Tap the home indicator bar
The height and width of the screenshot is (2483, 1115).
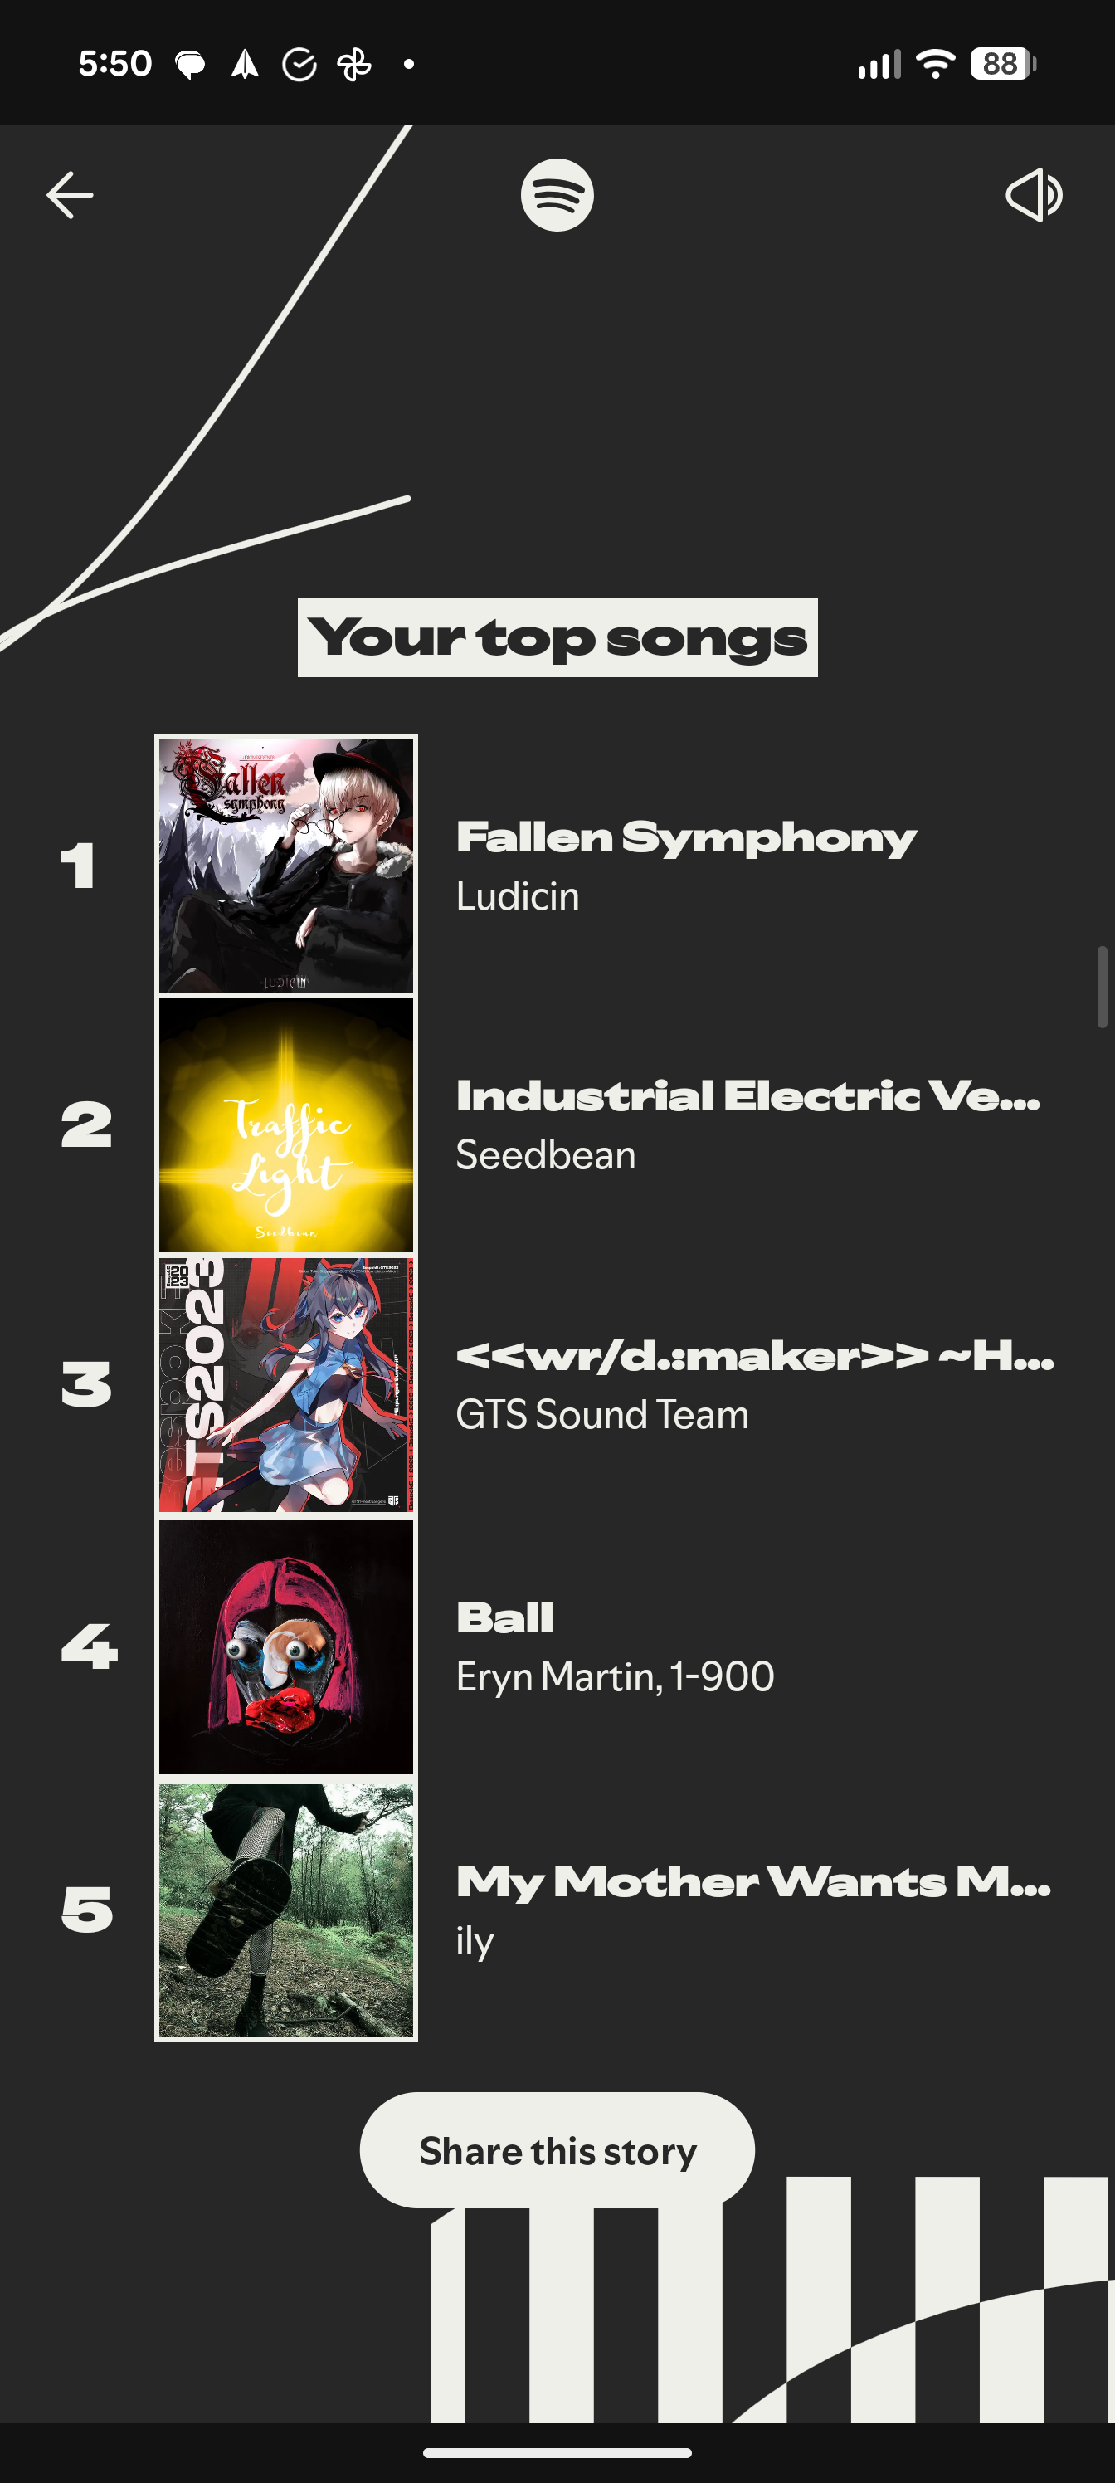(557, 2452)
